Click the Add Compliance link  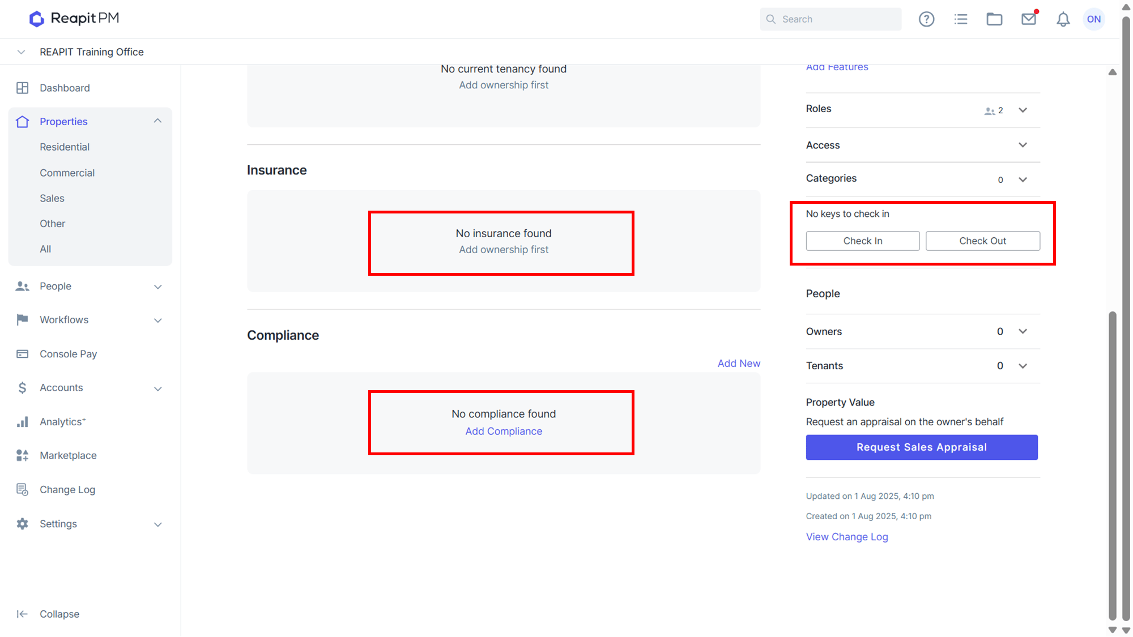click(504, 431)
